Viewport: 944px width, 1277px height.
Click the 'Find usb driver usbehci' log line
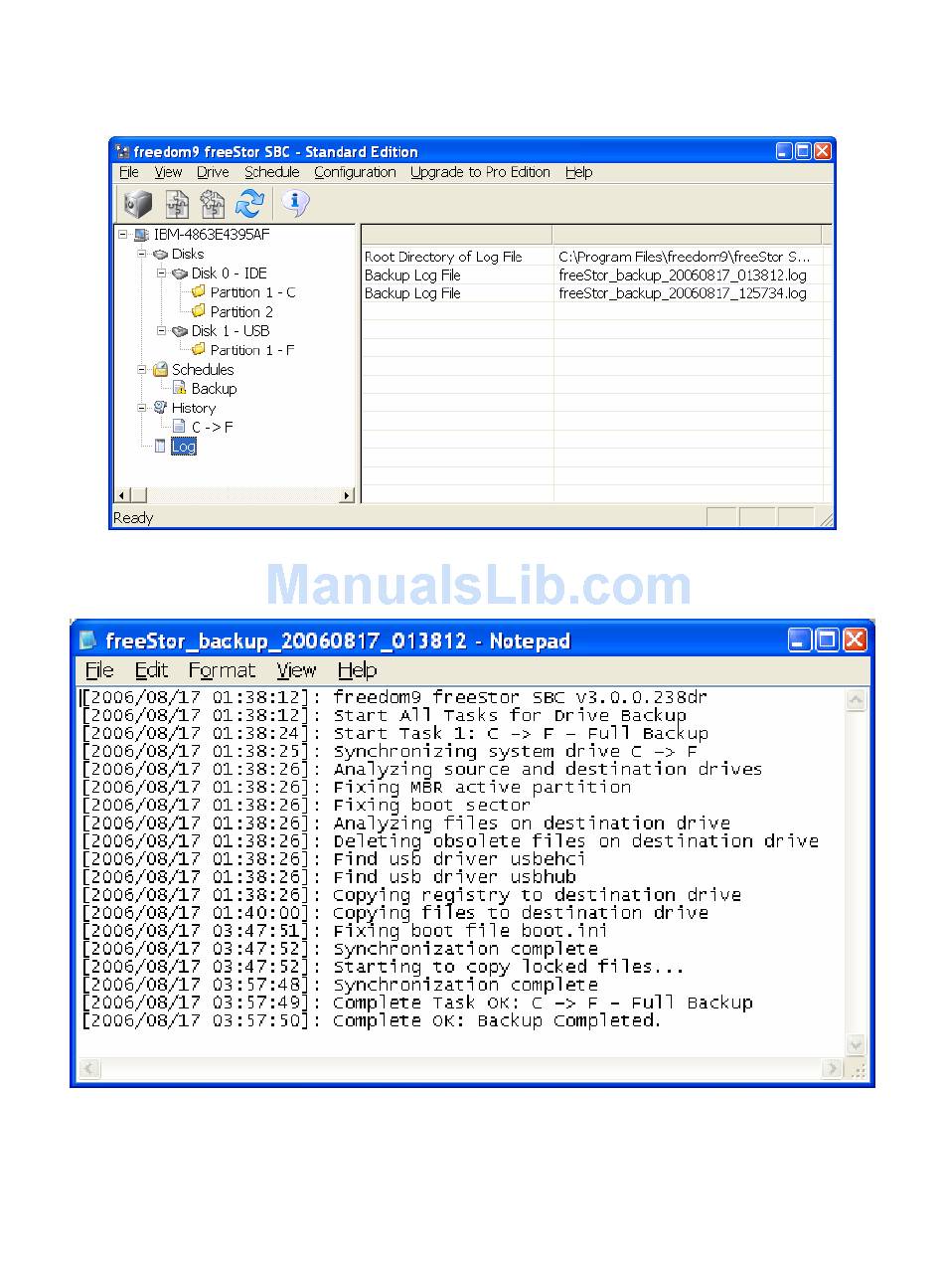[x=335, y=858]
